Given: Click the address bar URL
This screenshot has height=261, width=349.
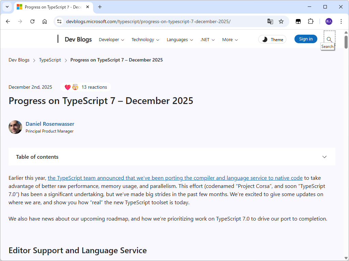Looking at the screenshot, I should [x=148, y=21].
